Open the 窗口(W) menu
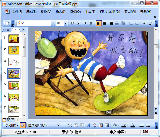160x137 pixels. click(x=130, y=12)
